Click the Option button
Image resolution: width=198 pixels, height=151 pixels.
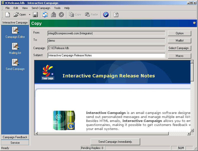tap(179, 33)
